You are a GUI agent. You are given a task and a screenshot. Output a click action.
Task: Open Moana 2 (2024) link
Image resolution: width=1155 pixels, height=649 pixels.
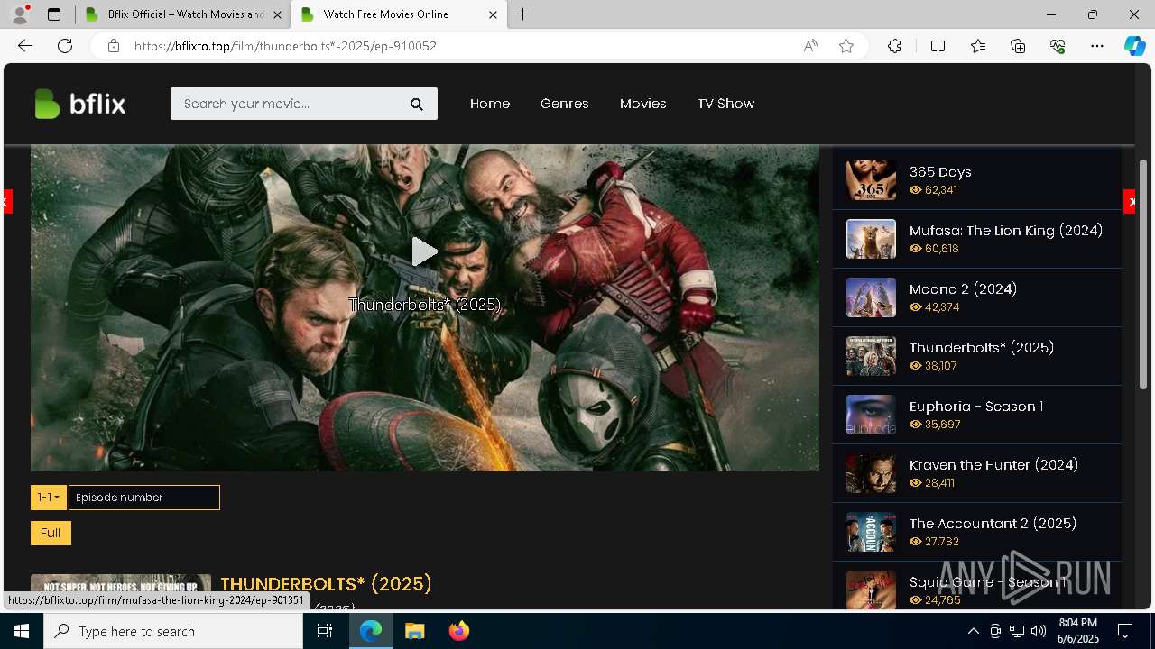pos(963,289)
